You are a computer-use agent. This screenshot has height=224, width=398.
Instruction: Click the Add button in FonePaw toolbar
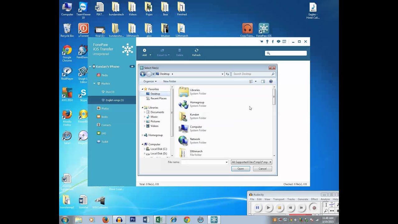click(x=145, y=52)
